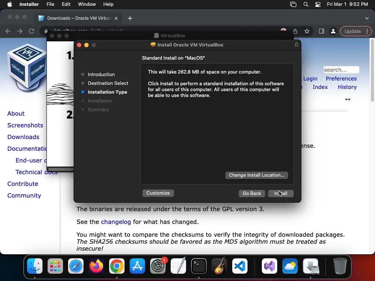Click the lock icon in installer title bar

(x=297, y=45)
